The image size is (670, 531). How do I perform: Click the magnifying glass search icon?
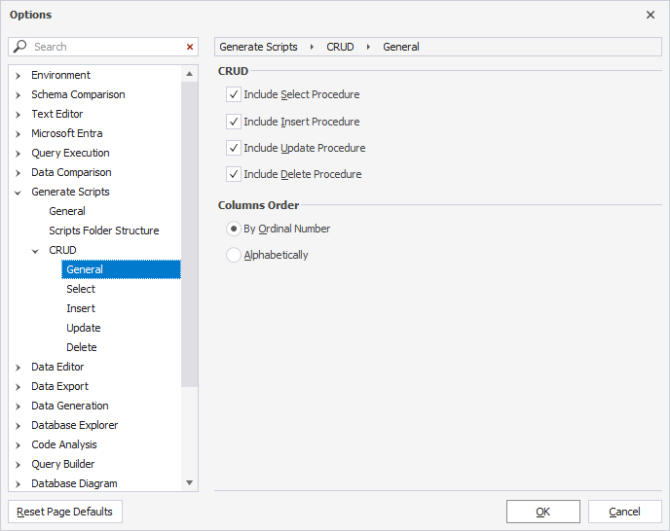19,46
